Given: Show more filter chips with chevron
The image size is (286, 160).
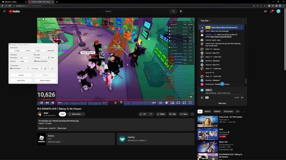Looking at the screenshot, I should coord(244,112).
